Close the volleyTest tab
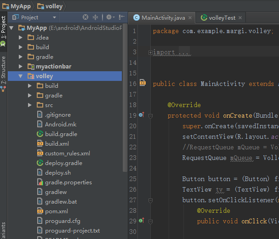Image resolution: width=279 pixels, height=239 pixels. [x=240, y=18]
